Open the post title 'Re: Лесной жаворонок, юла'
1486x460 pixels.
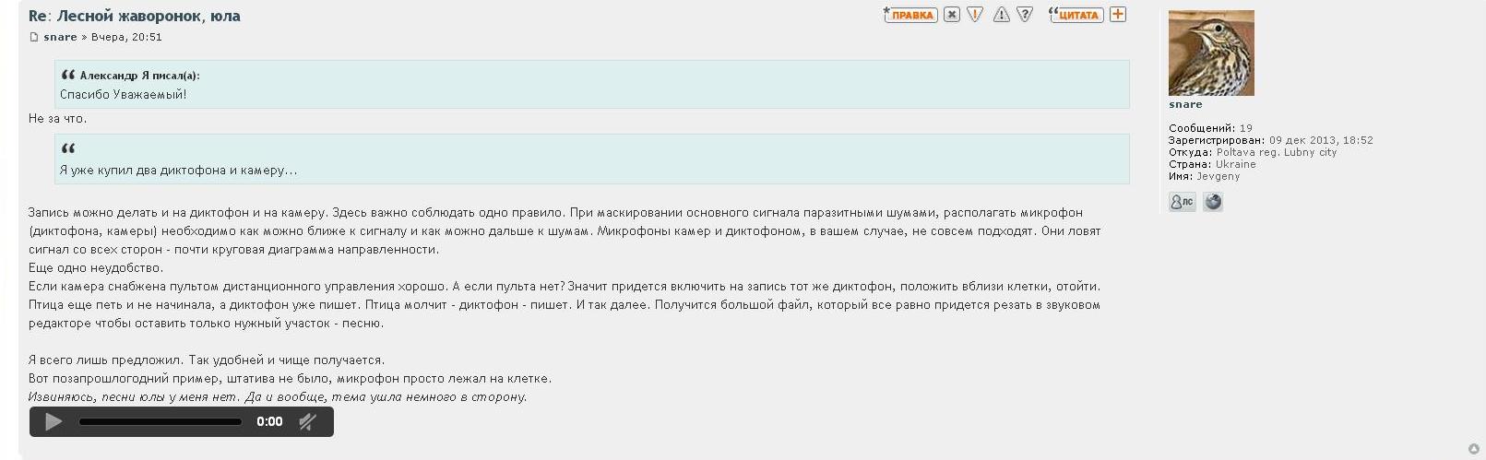(135, 16)
